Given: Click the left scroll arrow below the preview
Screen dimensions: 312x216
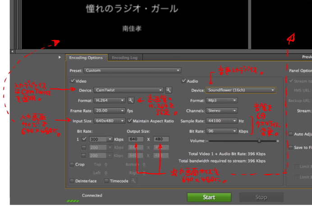Looking at the screenshot, I should point(12,51).
